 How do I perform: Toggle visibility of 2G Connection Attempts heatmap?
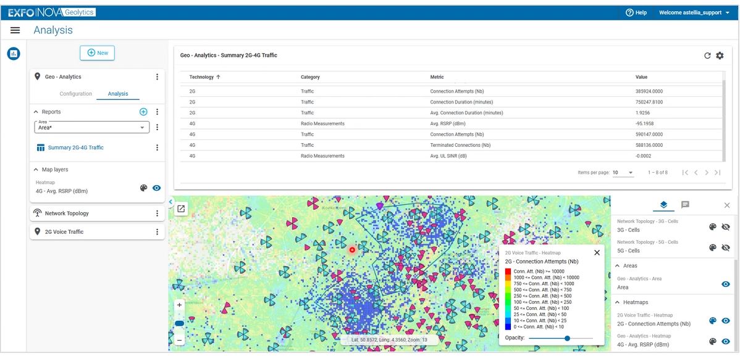tap(726, 321)
